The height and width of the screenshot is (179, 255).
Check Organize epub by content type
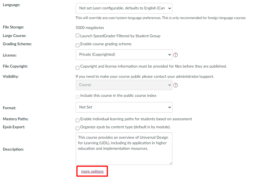pyautogui.click(x=78, y=128)
